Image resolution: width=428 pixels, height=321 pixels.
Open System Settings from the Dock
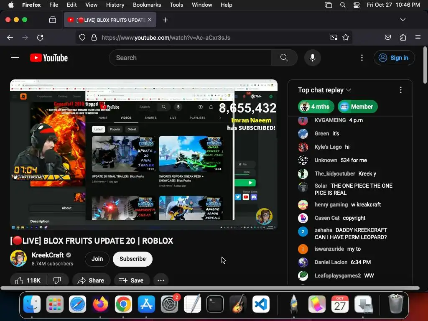(x=169, y=304)
